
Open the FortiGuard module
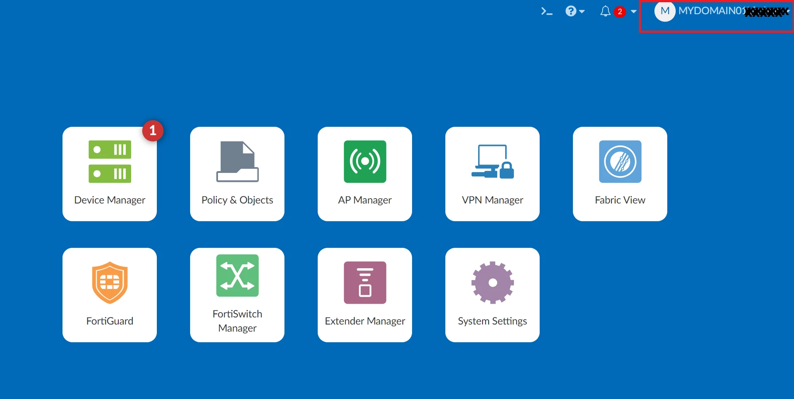pos(109,295)
